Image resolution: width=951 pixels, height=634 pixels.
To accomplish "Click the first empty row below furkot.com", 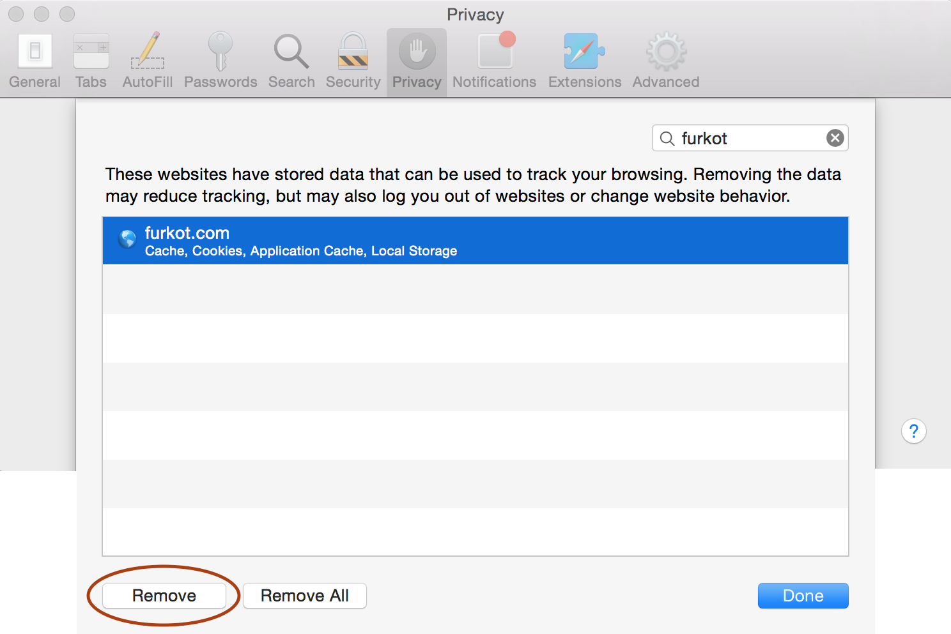I will click(x=475, y=289).
